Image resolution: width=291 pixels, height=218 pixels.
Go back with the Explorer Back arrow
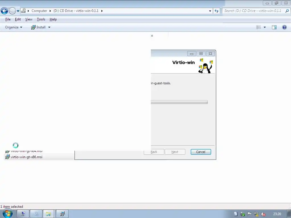(4, 11)
